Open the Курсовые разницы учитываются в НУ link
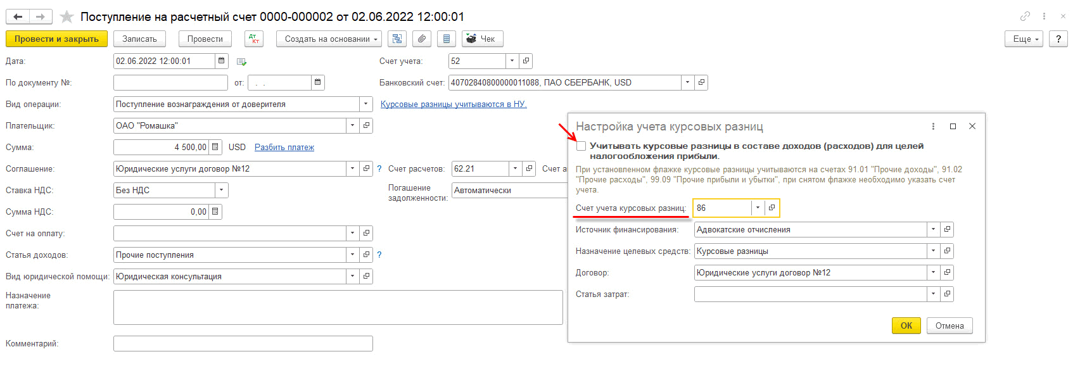The height and width of the screenshot is (392, 1080). [x=453, y=104]
